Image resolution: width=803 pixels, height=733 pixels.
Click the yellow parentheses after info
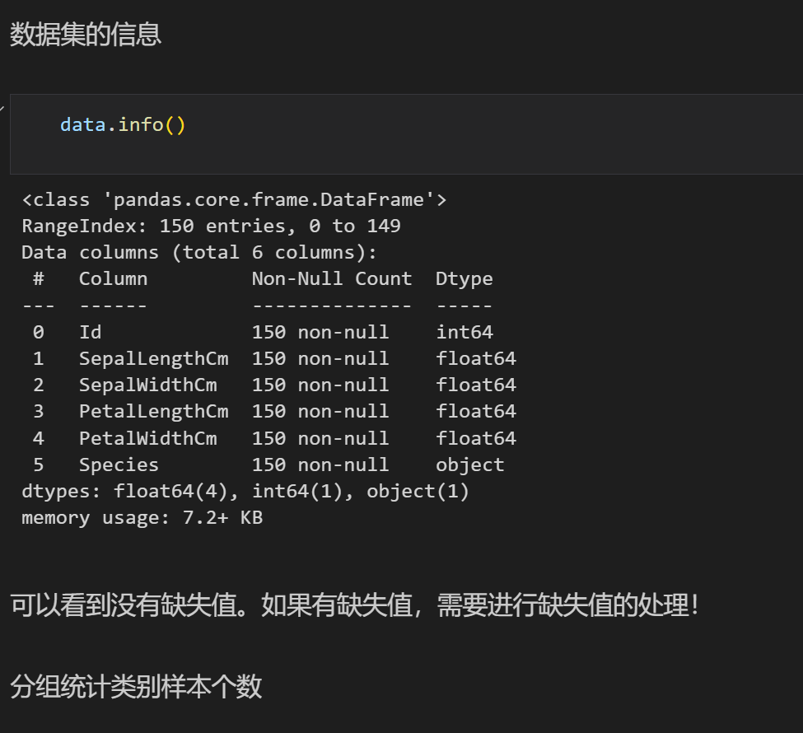pos(175,125)
